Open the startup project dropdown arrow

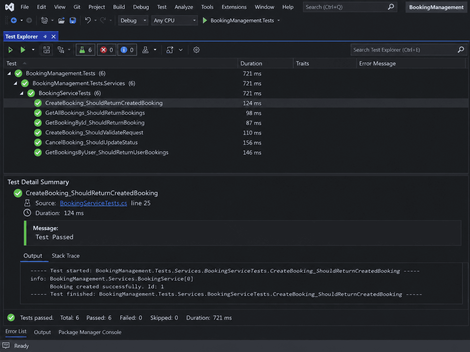[x=278, y=20]
